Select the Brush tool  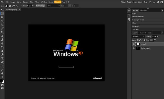click(2, 36)
